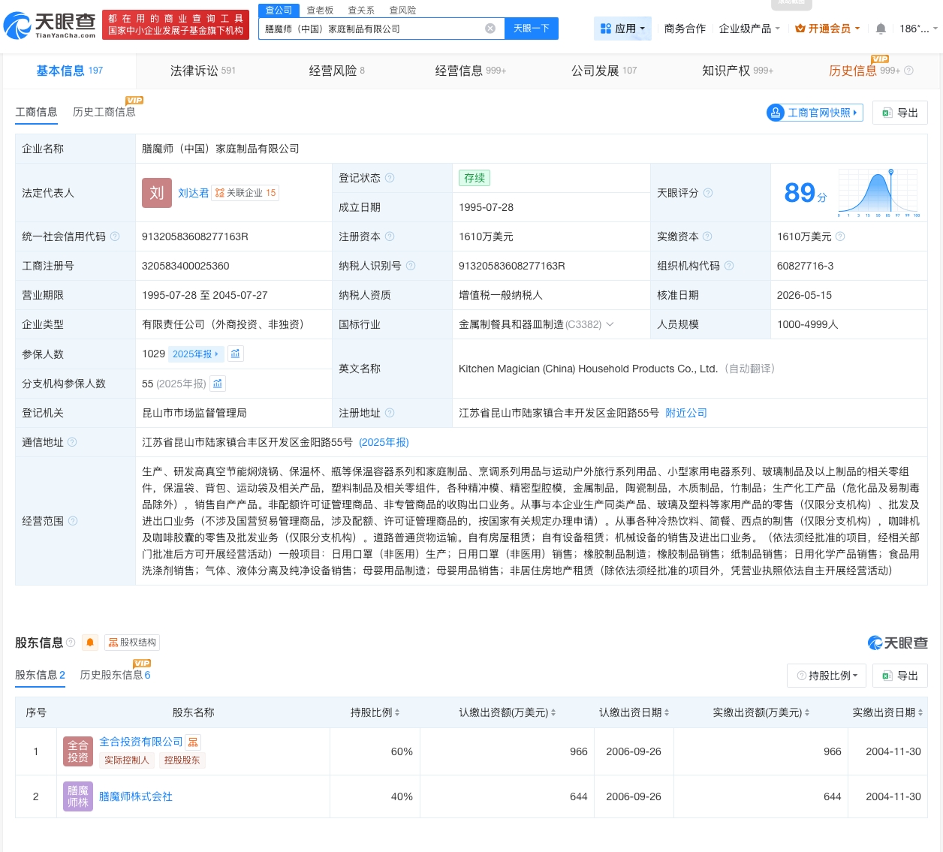This screenshot has height=852, width=943.
Task: Click help icon beside 组织机构代码
Action: point(729,266)
